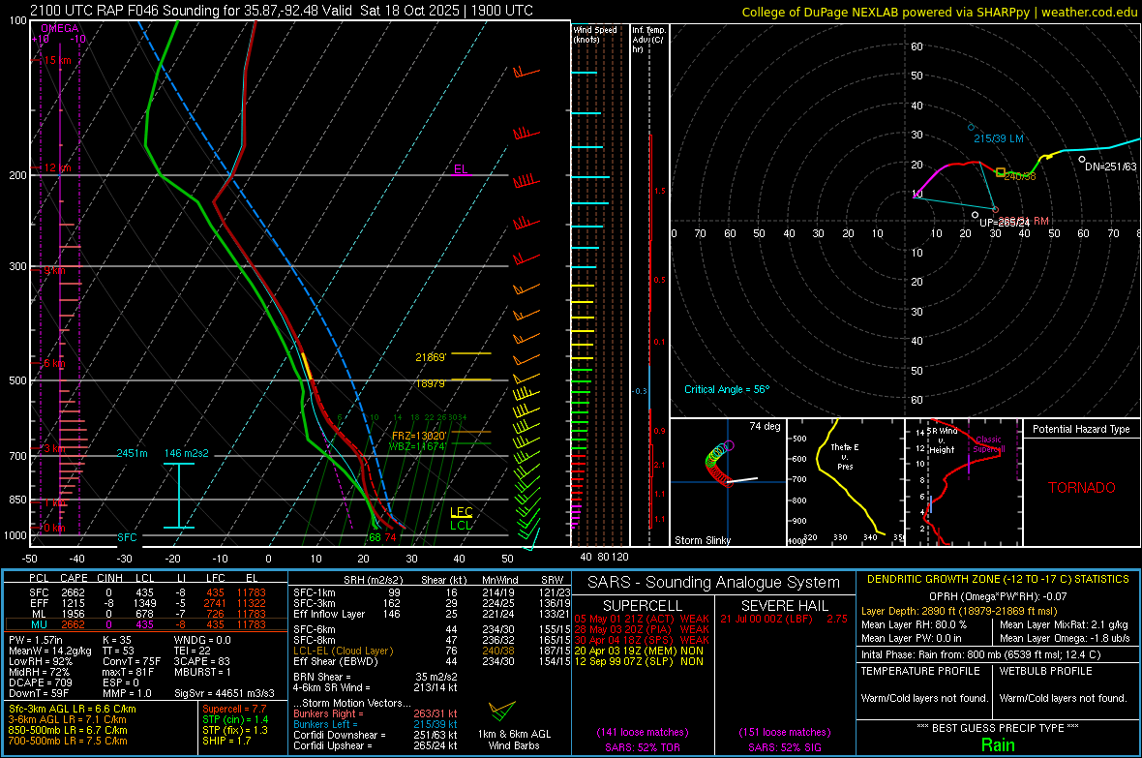Click 'Mean Layer RH: 80.0 %' value

914,624
